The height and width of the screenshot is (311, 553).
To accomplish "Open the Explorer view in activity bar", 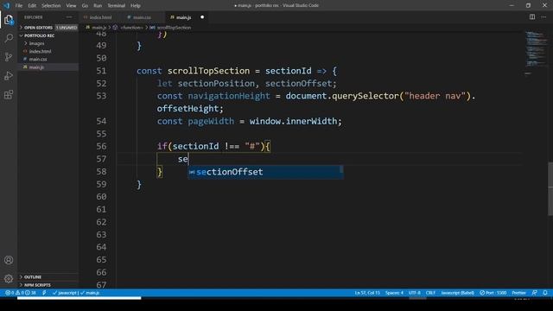I will (9, 20).
